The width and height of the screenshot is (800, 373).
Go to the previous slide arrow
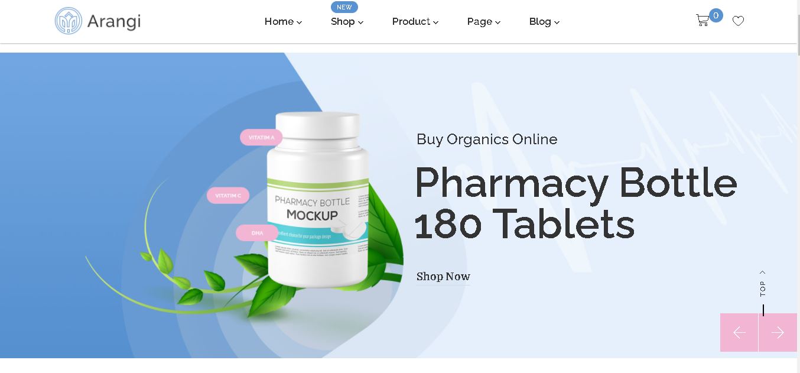[739, 333]
